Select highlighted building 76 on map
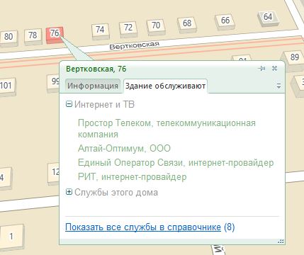304x255 pixels. tap(55, 35)
